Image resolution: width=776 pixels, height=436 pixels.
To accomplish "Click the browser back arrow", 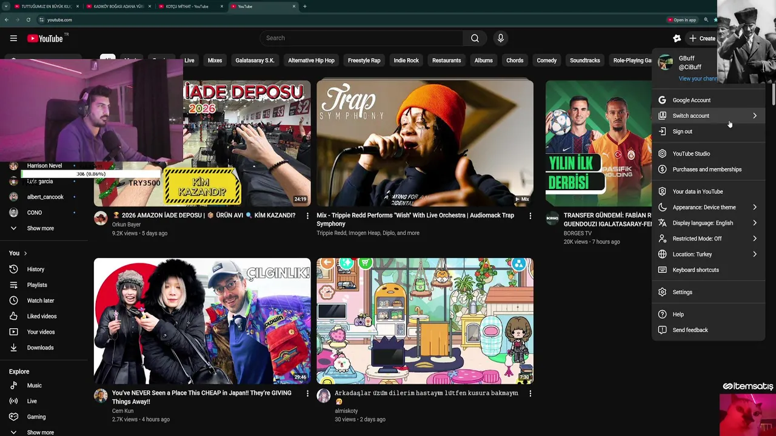I will pos(7,20).
